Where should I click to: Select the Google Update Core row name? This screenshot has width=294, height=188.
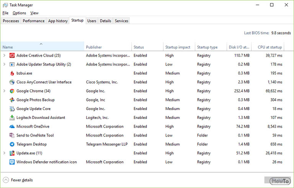33,109
